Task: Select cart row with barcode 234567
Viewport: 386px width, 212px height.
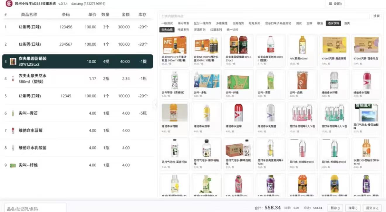Action: coord(77,44)
